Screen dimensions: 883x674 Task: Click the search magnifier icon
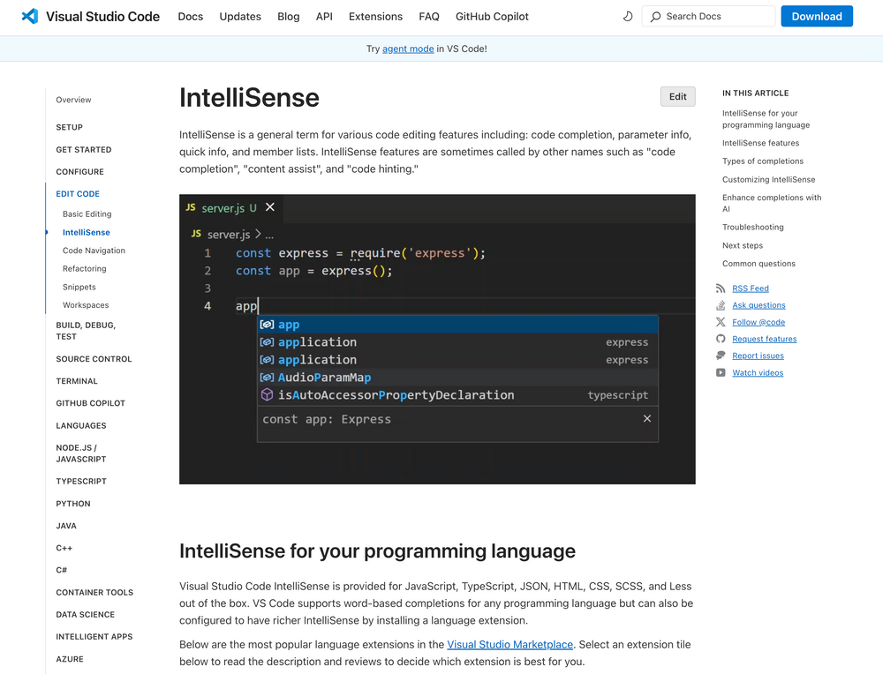(x=655, y=17)
